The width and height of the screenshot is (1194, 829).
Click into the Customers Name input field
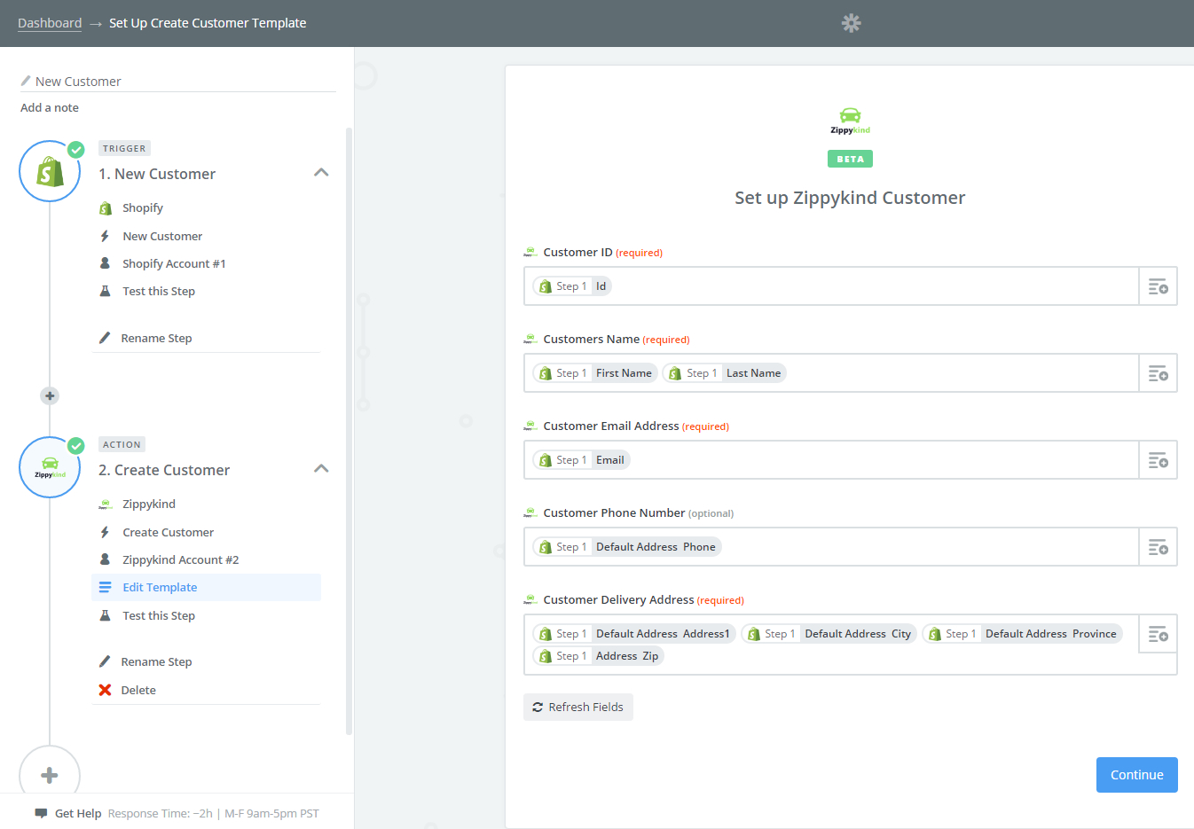click(x=831, y=373)
